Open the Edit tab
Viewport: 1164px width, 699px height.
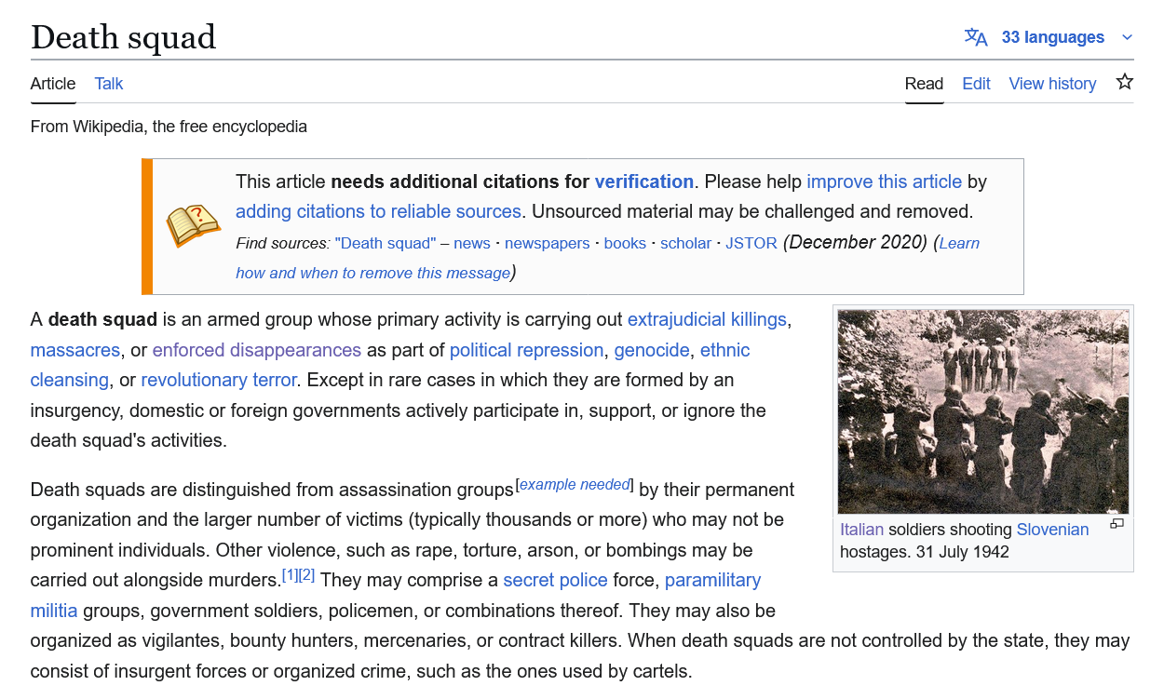[976, 84]
